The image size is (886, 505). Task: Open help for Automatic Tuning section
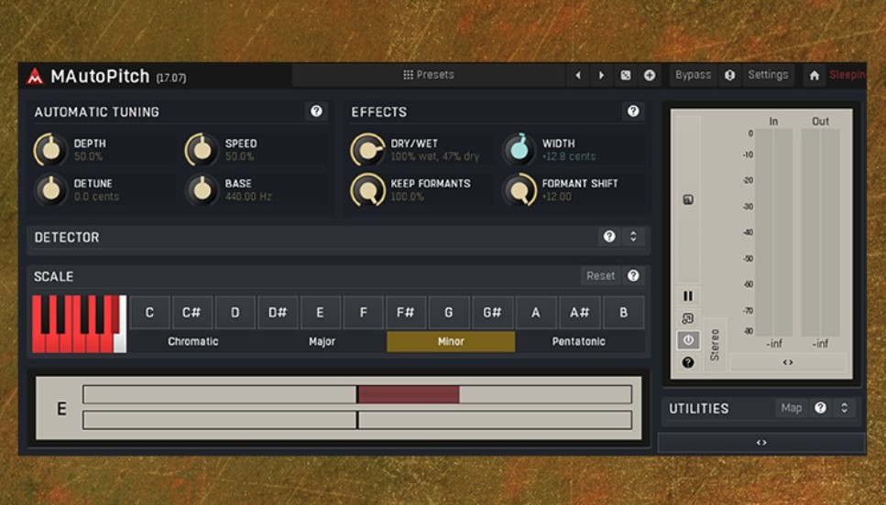coord(316,112)
